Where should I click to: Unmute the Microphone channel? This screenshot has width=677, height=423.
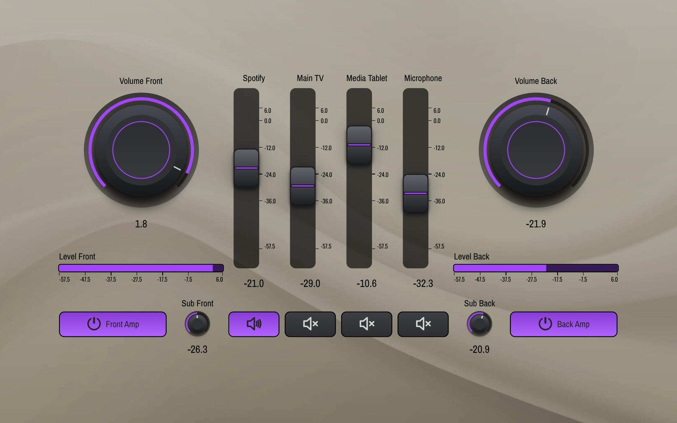423,324
